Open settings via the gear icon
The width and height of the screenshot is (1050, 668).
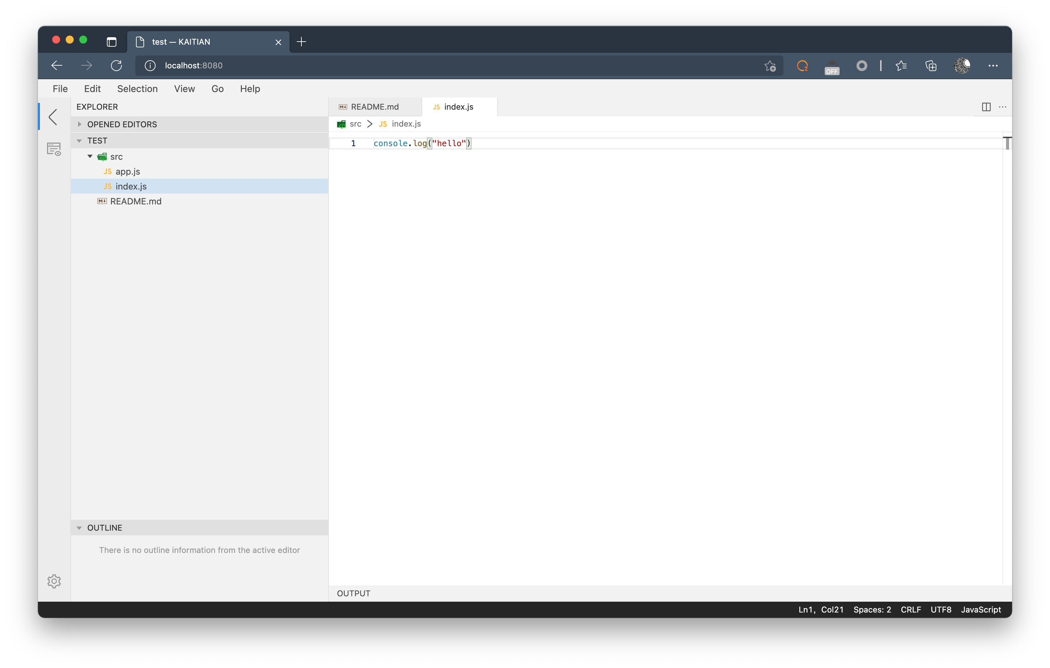pyautogui.click(x=54, y=581)
